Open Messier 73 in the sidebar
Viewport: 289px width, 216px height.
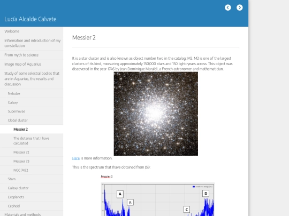pyautogui.click(x=32, y=161)
